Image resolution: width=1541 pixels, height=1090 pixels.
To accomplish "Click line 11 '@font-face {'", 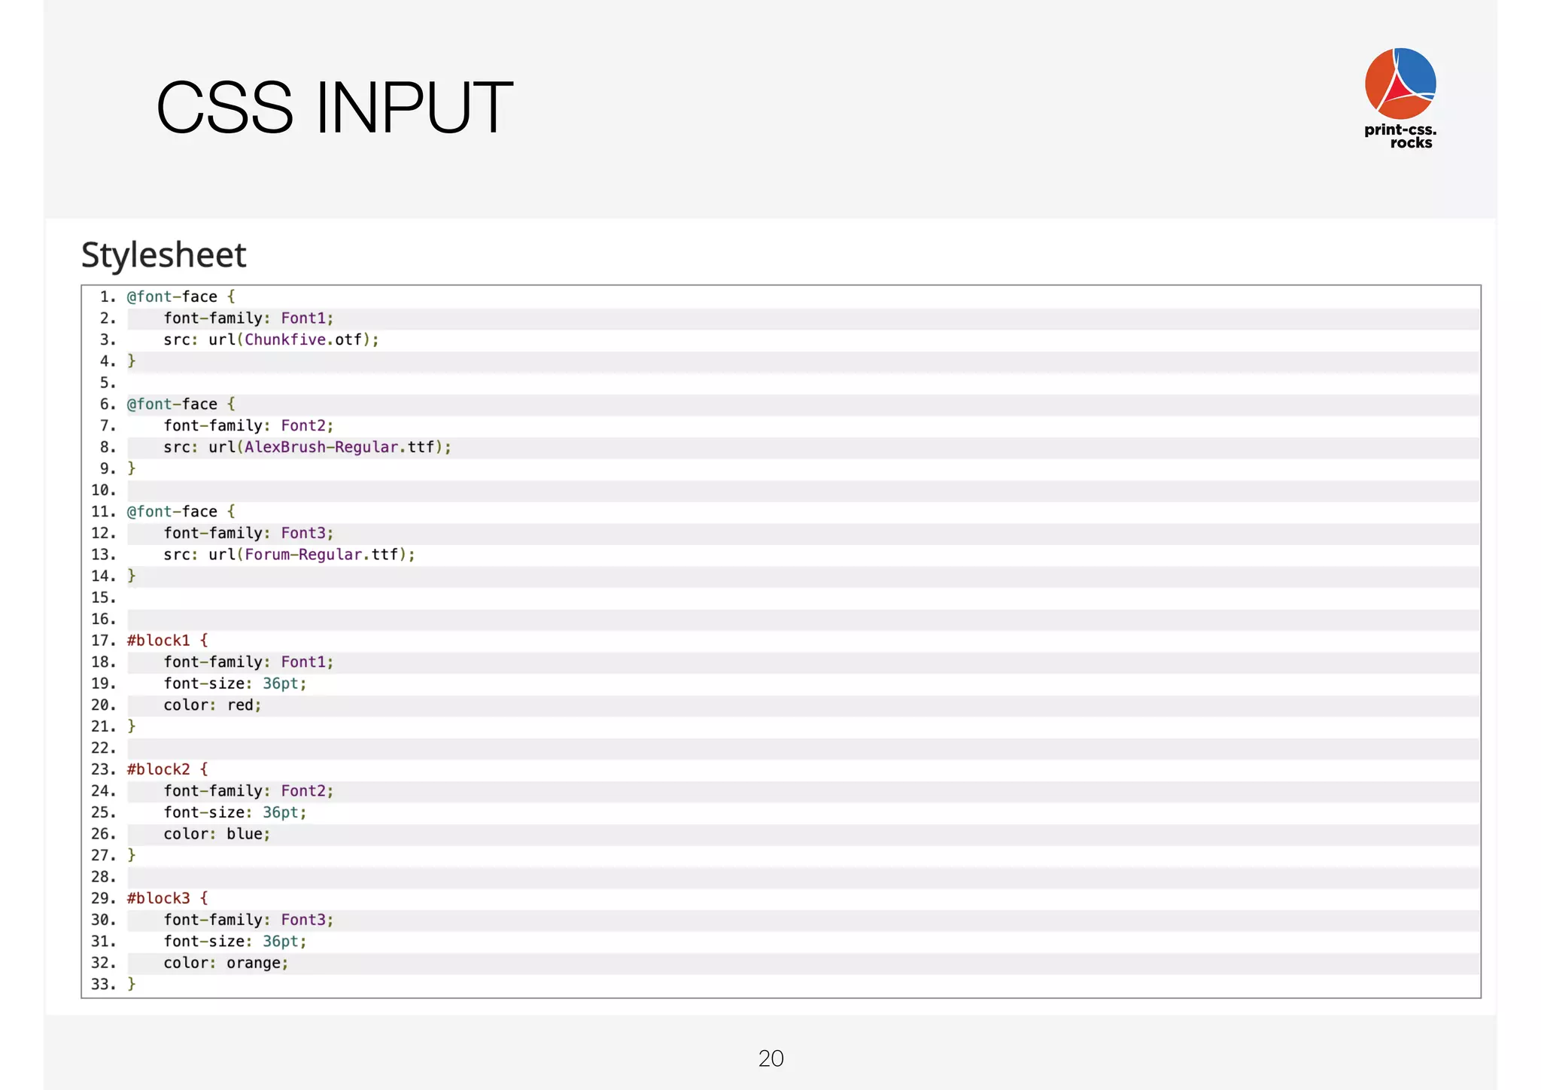I will click(x=181, y=512).
